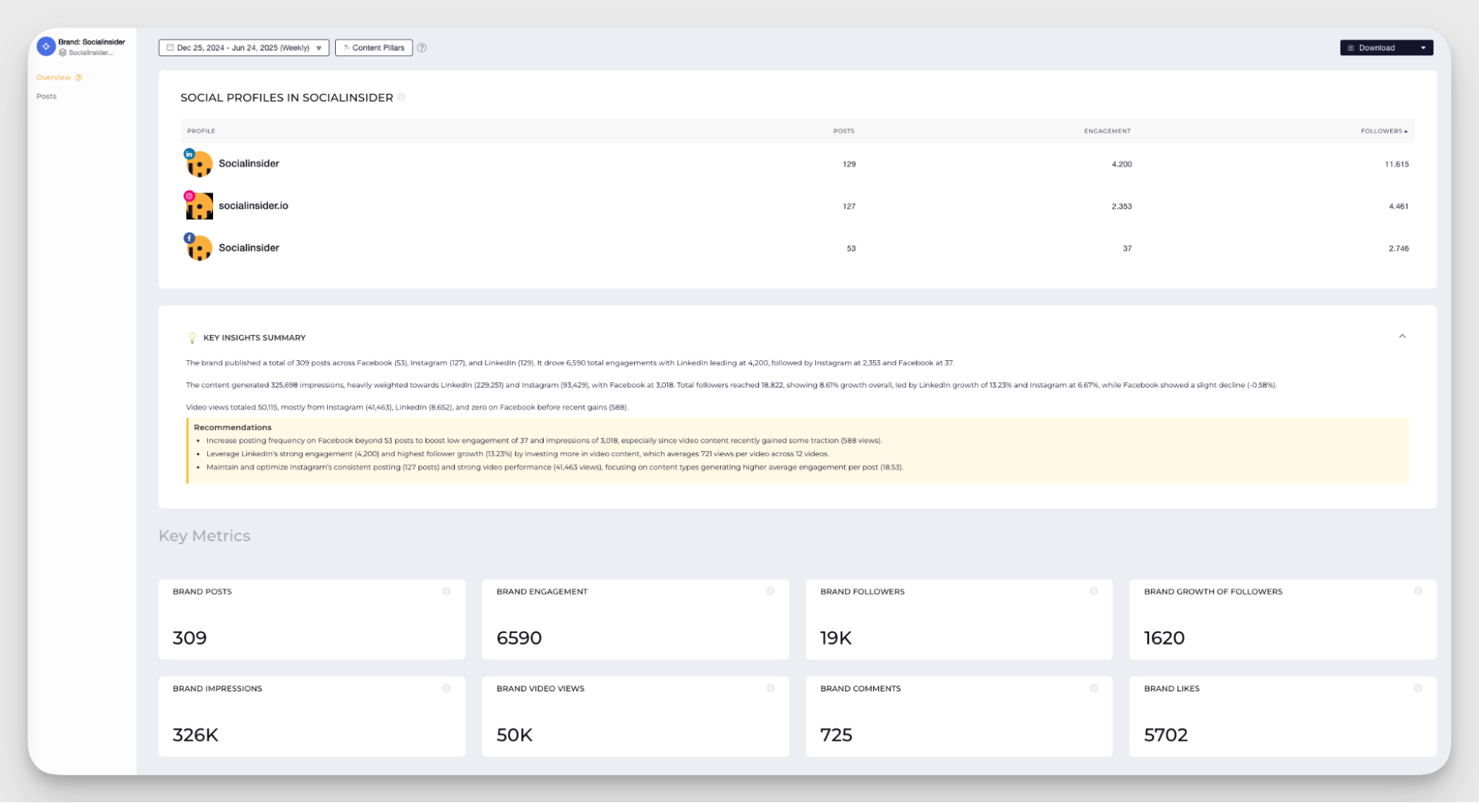The image size is (1479, 803).
Task: Click the info icon on Brand Video Views card
Action: click(x=770, y=688)
